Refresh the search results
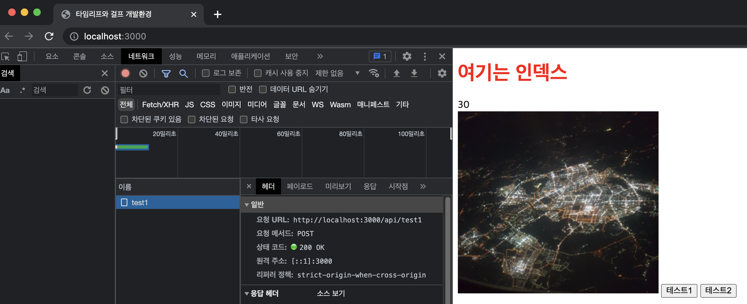747x304 pixels. [x=87, y=90]
